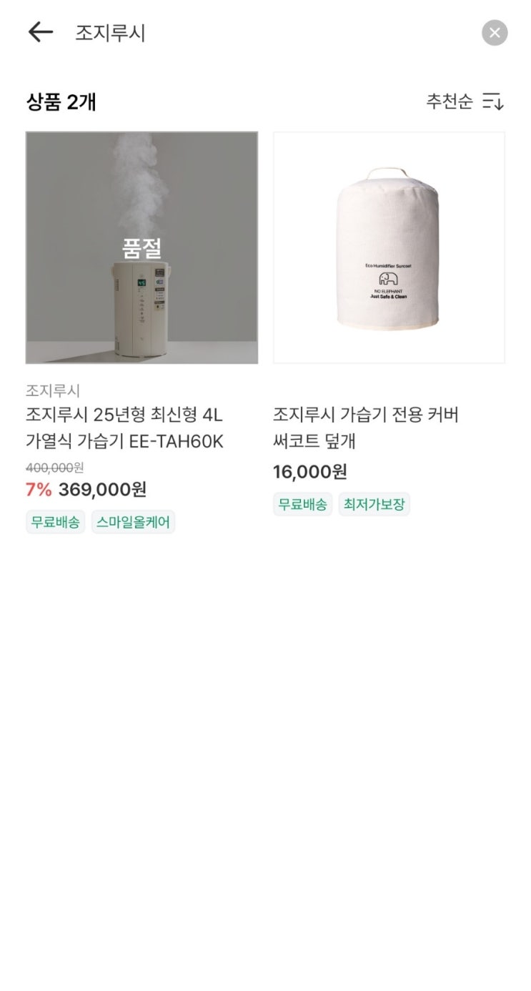Click the 16,000원 price of the cover
Screen dimensions: 531x991
click(x=309, y=472)
